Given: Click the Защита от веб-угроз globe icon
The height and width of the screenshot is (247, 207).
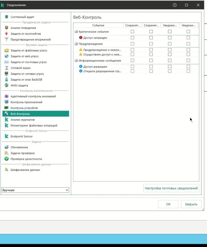Looking at the screenshot, I should [7, 56].
